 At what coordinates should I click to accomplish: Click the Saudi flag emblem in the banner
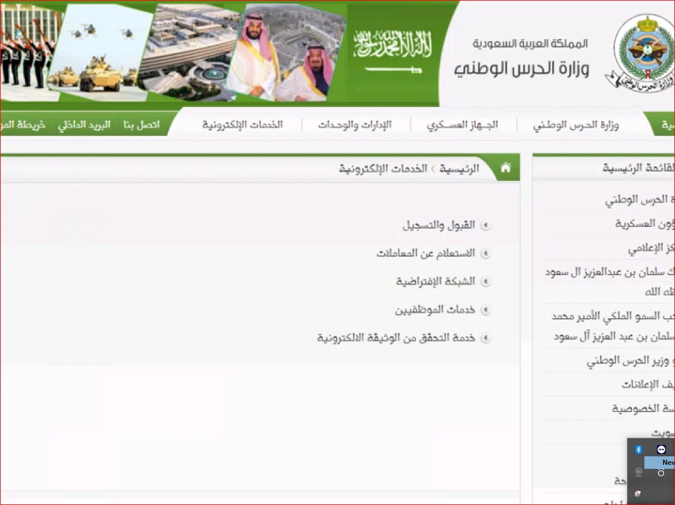point(392,52)
